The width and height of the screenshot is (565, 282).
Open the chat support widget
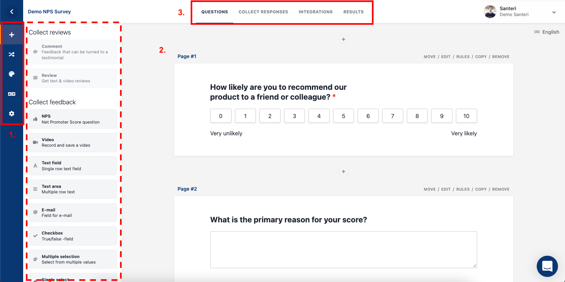[547, 266]
